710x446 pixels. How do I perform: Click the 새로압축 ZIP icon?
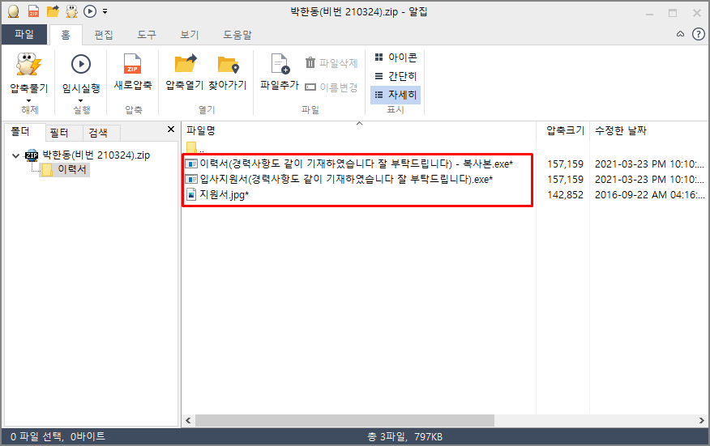(x=133, y=64)
